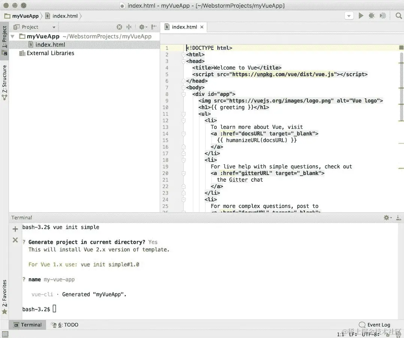Toggle the read-only lock icon in the status bar

tap(388, 334)
